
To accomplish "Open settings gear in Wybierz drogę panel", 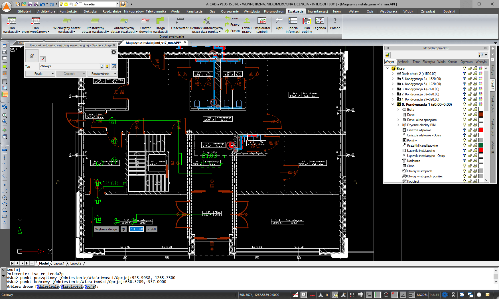I will pyautogui.click(x=114, y=52).
